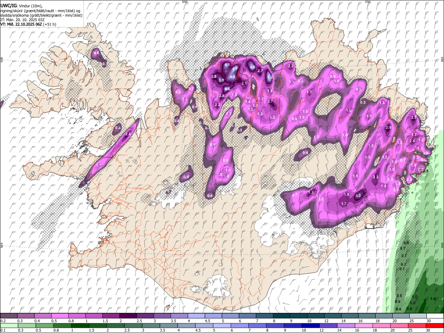Click the "15W" longitude label on the top edge
Image resolution: width=444 pixels, height=333 pixels.
tap(367, 2)
